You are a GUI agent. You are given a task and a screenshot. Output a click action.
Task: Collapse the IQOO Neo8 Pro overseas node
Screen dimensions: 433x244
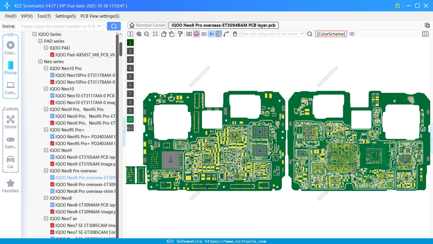(46, 171)
